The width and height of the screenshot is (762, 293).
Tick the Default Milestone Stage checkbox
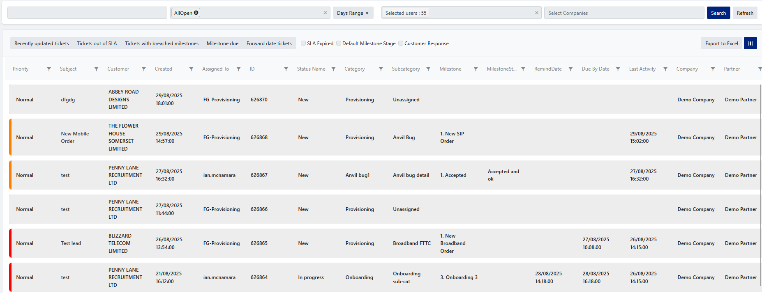pyautogui.click(x=339, y=43)
